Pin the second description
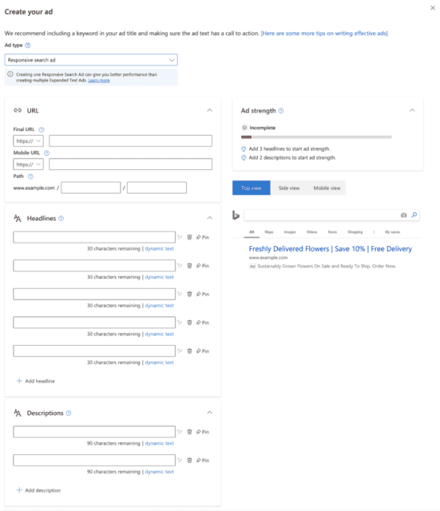440x511 pixels. pyautogui.click(x=202, y=460)
